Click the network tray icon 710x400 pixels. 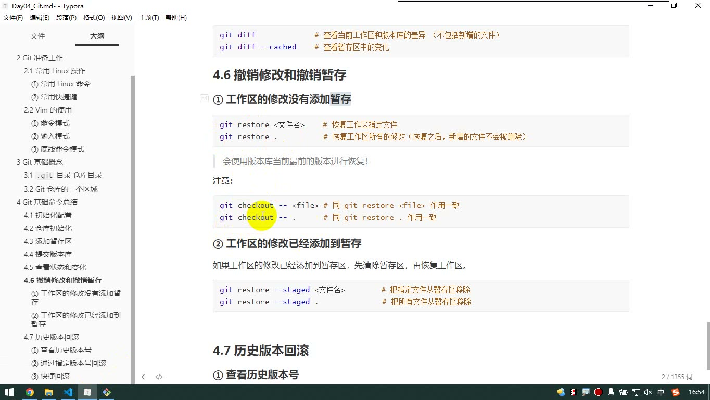(x=636, y=392)
